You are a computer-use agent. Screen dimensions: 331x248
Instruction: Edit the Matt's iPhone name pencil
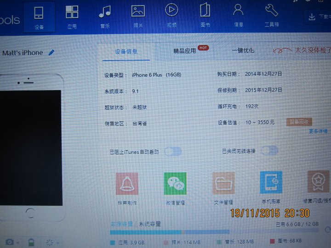(51, 52)
